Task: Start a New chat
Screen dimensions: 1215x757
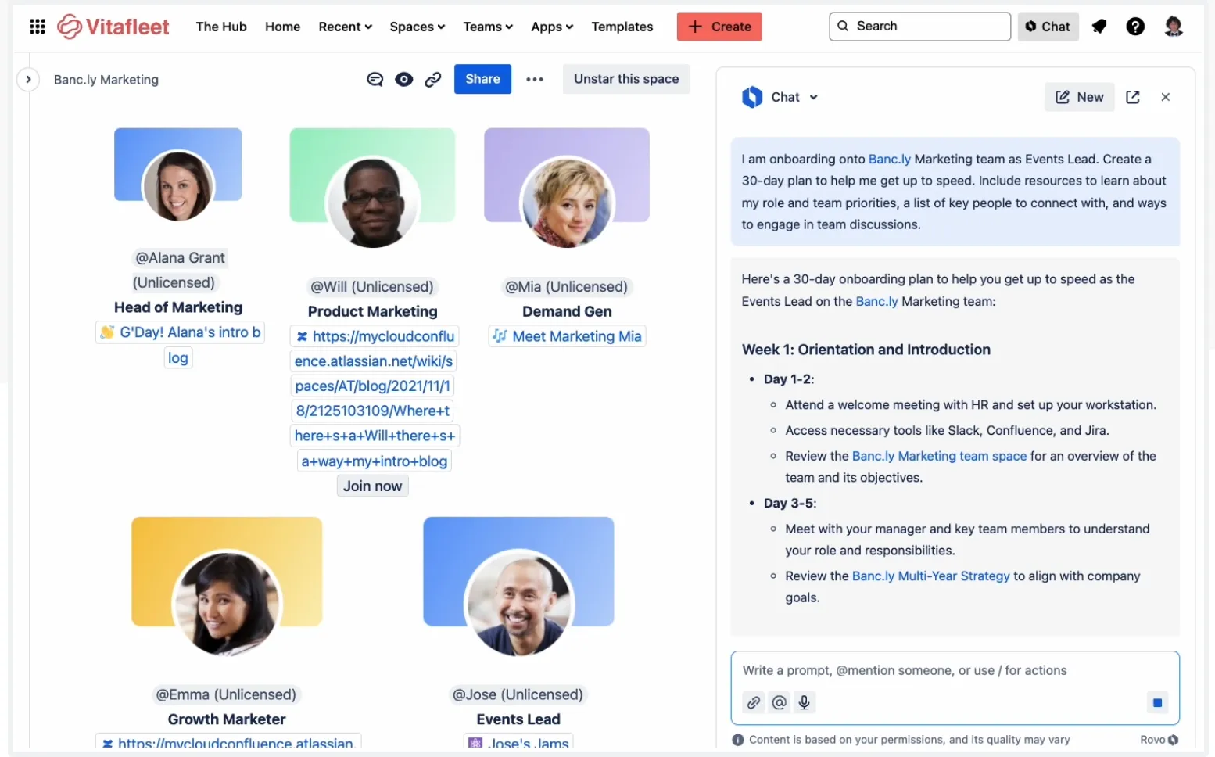Action: coord(1079,97)
